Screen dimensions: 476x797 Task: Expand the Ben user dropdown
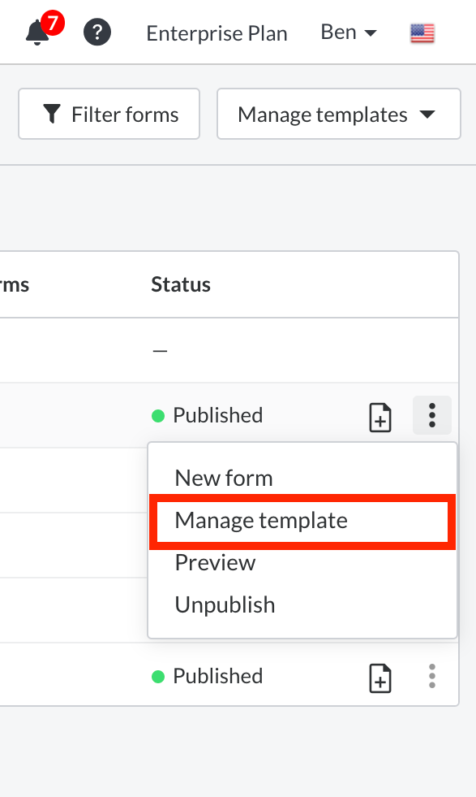click(x=349, y=32)
